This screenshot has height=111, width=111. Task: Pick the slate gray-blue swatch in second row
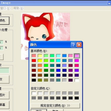point(71,60)
